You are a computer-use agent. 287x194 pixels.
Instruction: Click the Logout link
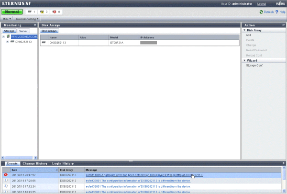[261, 3]
